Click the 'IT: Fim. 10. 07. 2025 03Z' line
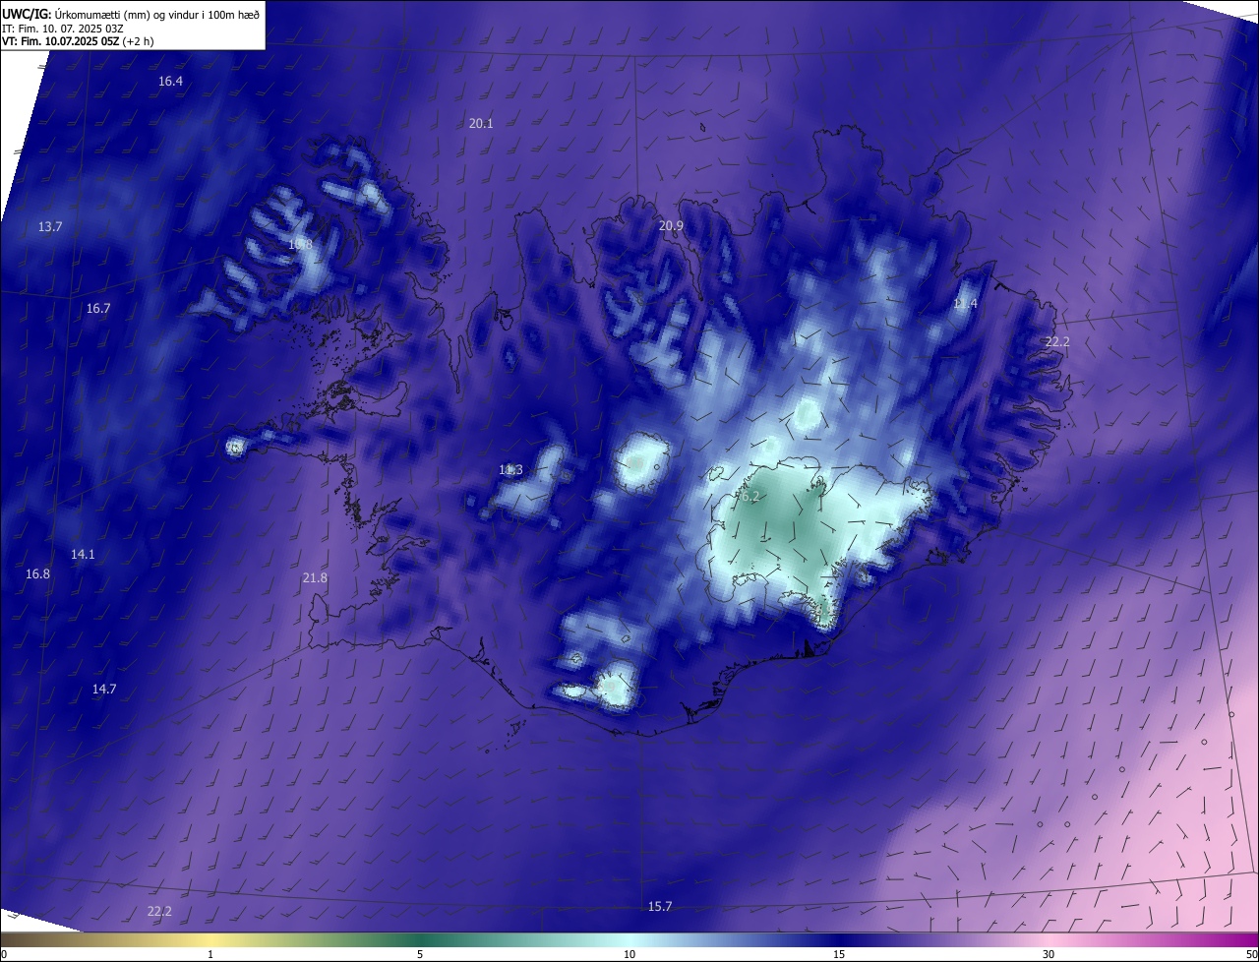Screen dimensions: 1259x962 click(62, 29)
